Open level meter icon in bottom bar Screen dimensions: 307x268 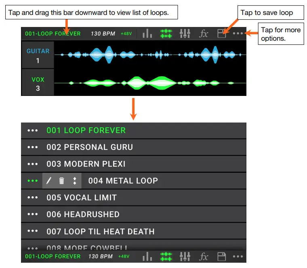[x=147, y=256]
